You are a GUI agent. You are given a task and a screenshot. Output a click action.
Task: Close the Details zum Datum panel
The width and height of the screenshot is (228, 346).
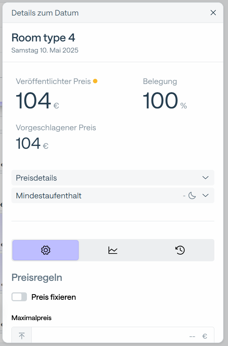click(213, 13)
